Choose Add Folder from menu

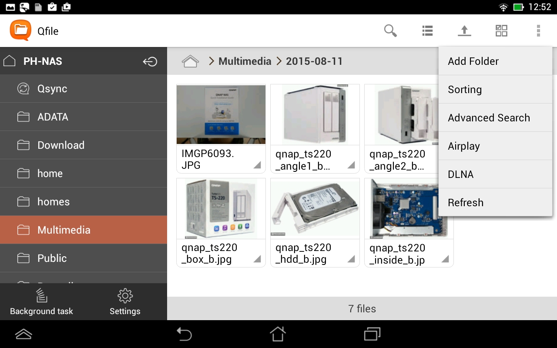pos(495,61)
